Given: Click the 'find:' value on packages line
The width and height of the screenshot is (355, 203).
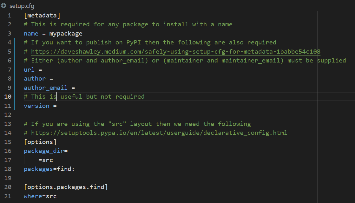Looking at the screenshot, I should point(66,169).
